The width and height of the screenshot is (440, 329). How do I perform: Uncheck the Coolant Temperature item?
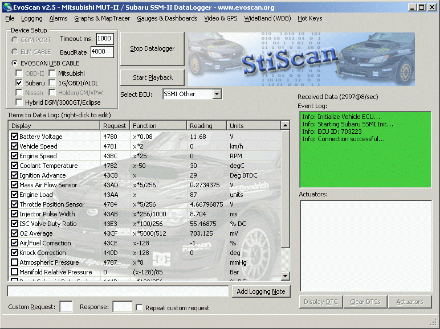[x=14, y=165]
